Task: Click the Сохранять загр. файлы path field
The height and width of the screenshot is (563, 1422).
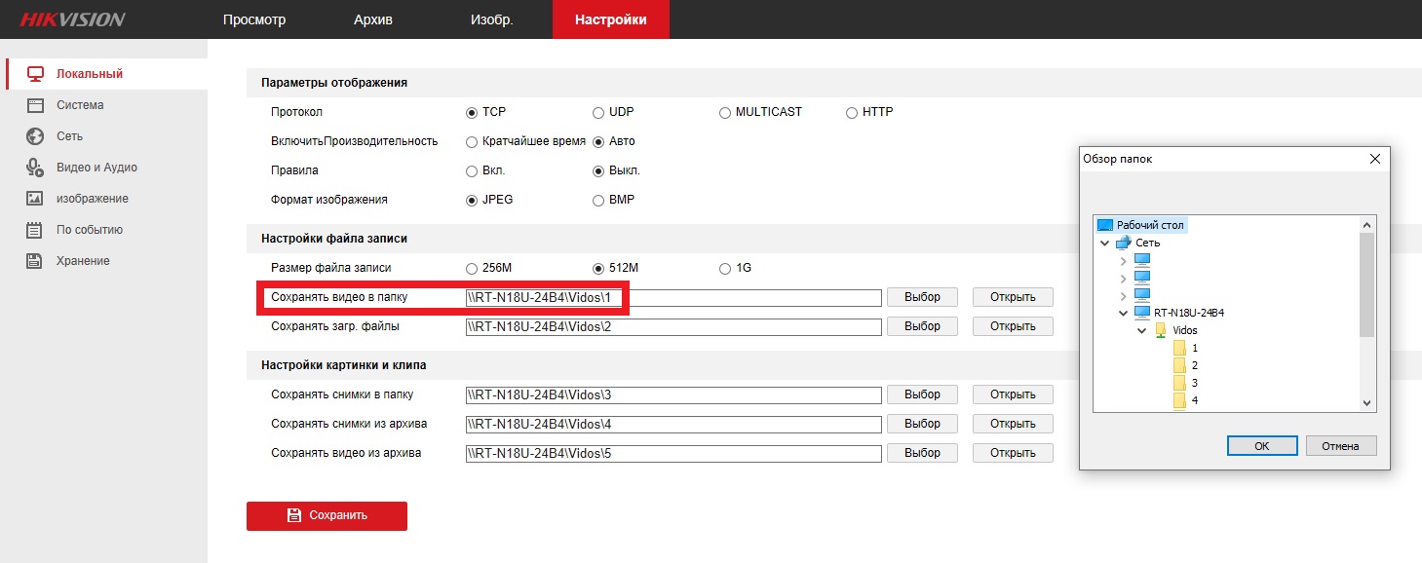Action: (673, 326)
